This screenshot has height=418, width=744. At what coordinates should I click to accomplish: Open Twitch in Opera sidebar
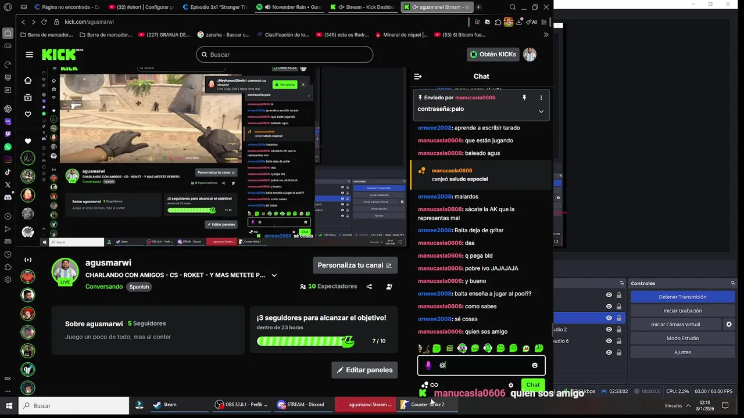8,134
